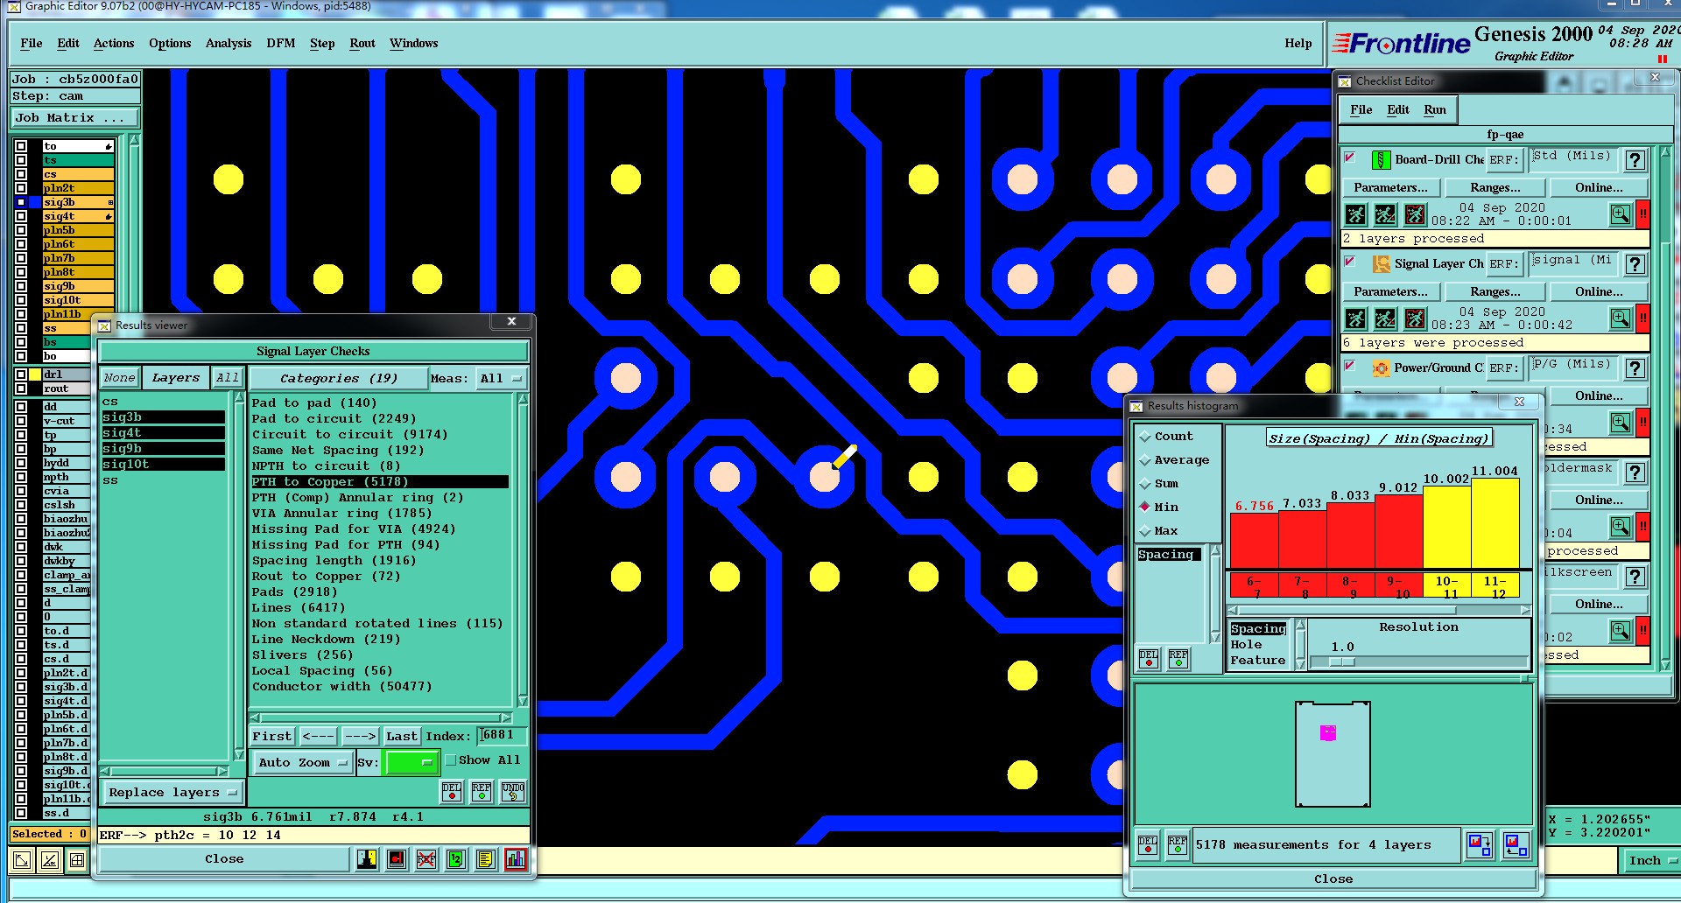This screenshot has width=1681, height=903.
Task: Open the Help menu
Action: [1298, 43]
